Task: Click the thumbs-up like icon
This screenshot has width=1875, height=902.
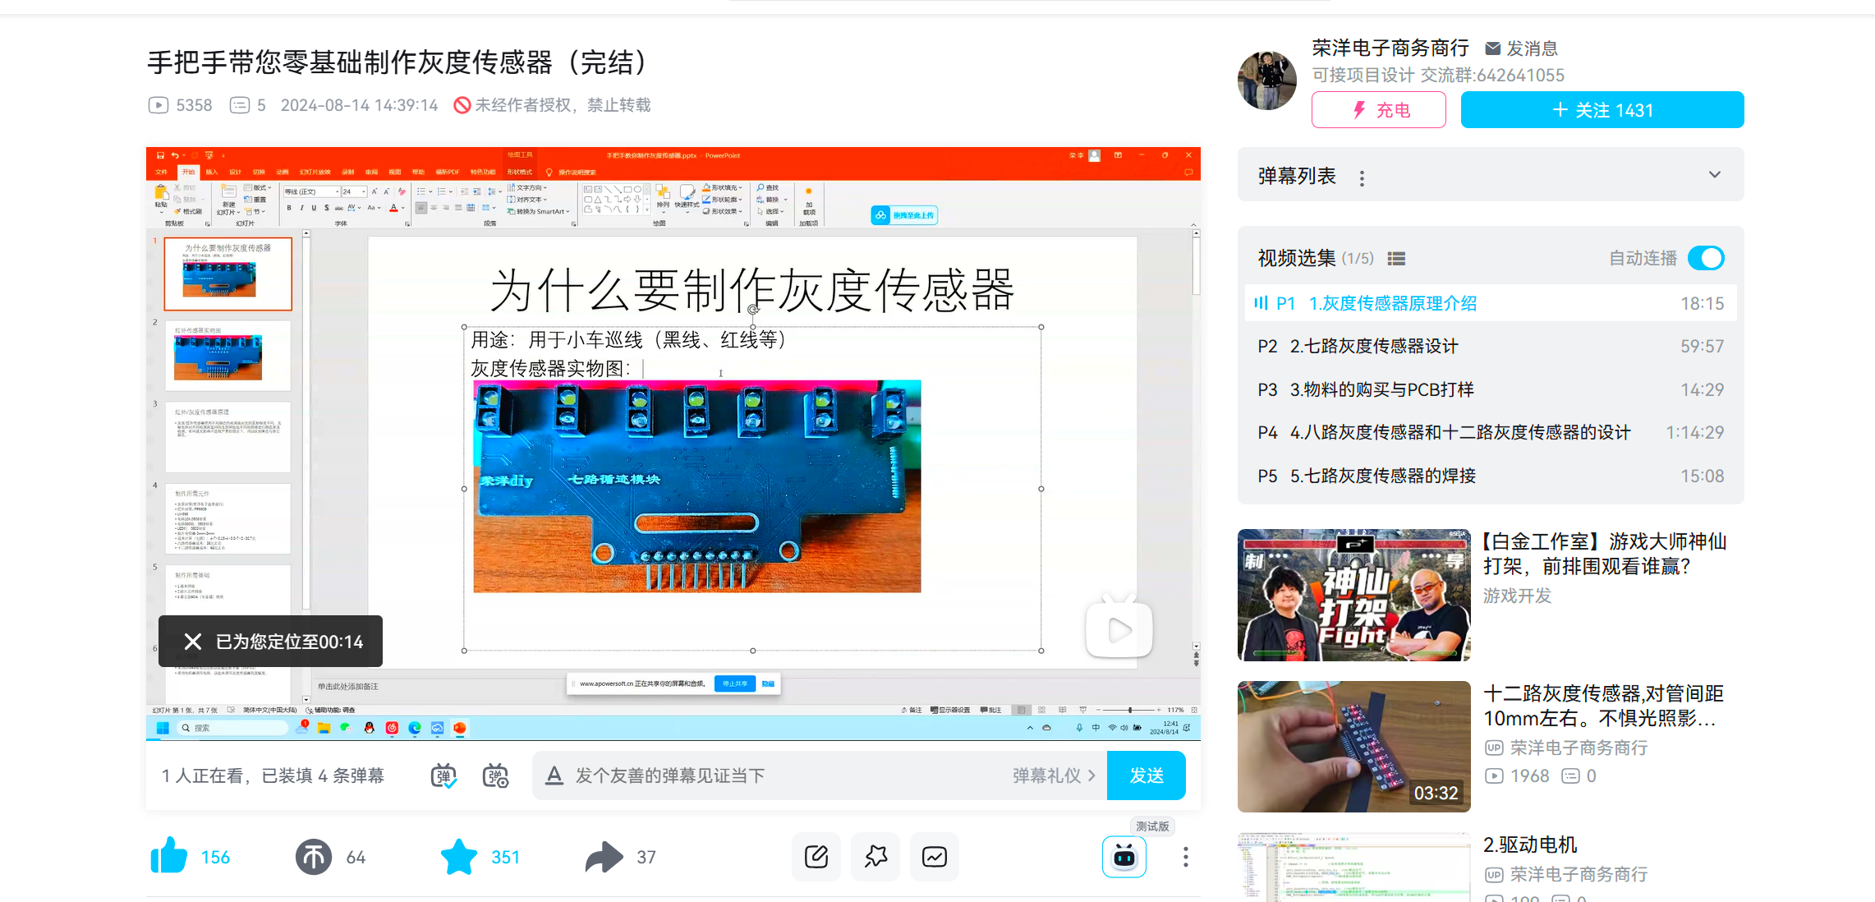Action: pyautogui.click(x=169, y=856)
